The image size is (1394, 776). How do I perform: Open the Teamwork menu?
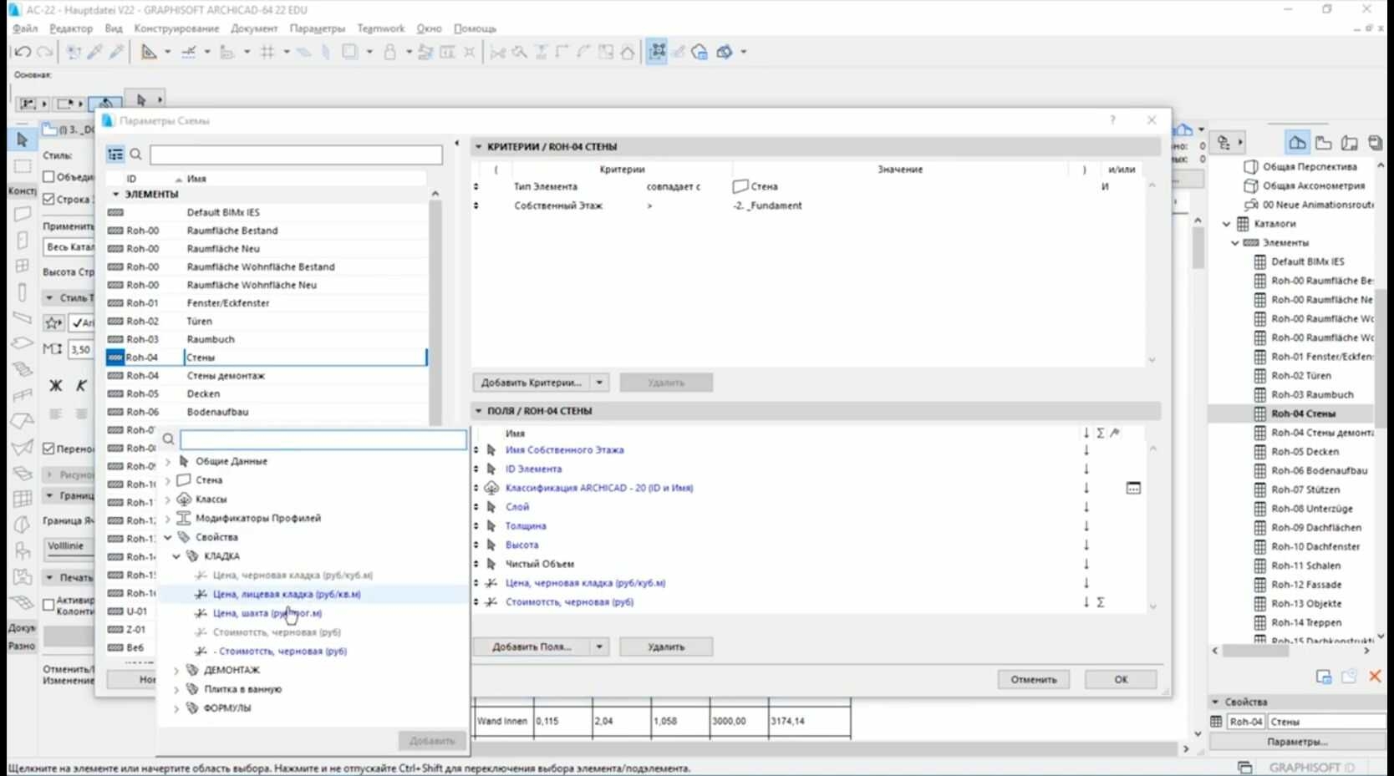pyautogui.click(x=380, y=28)
